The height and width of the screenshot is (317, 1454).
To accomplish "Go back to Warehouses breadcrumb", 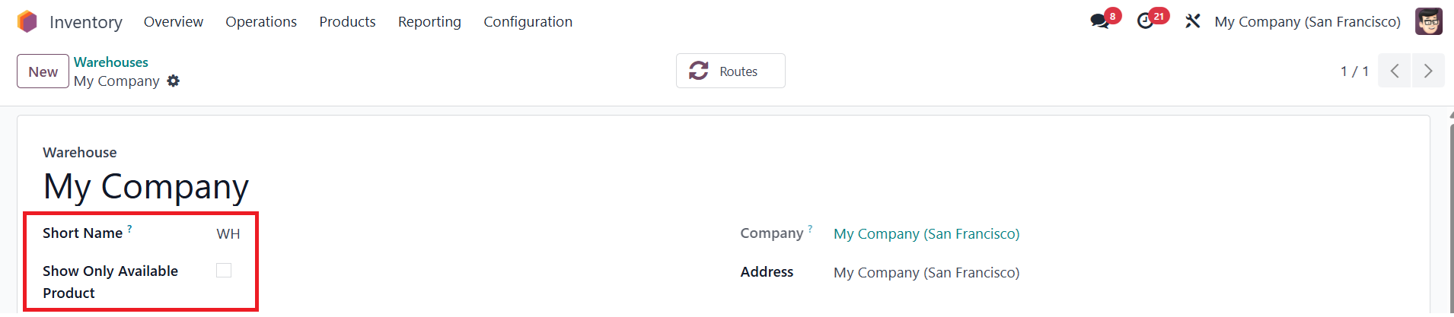I will (x=111, y=62).
